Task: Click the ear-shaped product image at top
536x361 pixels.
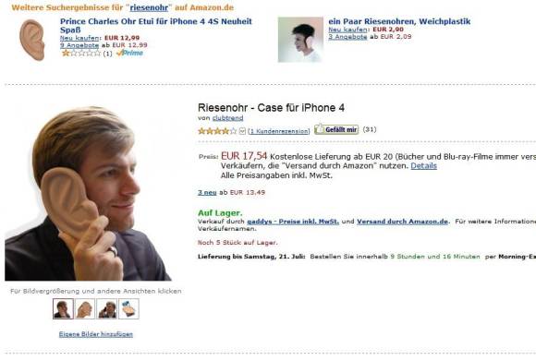Action: click(31, 40)
